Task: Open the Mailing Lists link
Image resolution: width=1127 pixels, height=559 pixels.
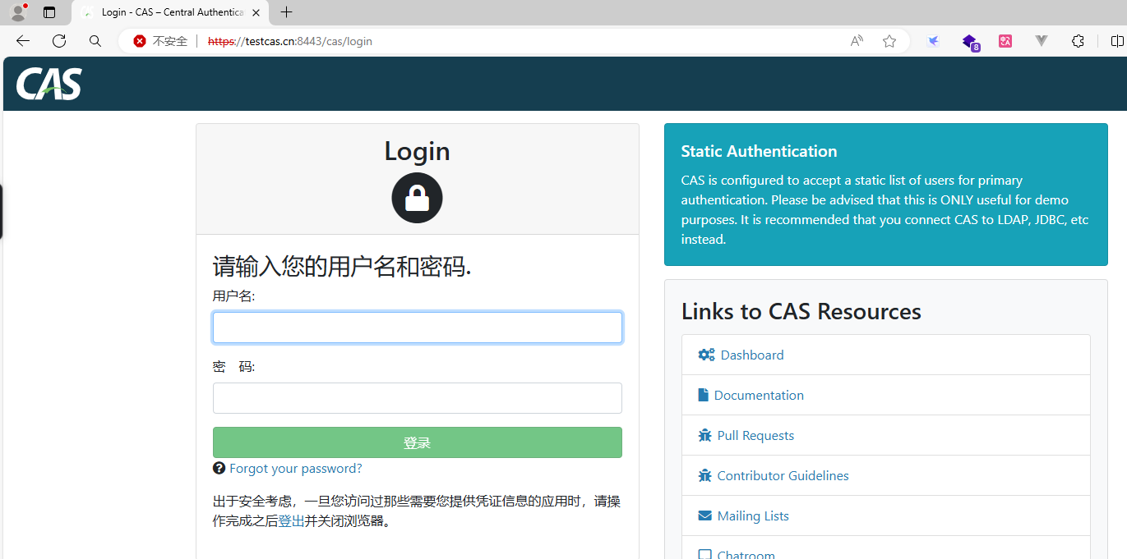Action: click(x=752, y=516)
